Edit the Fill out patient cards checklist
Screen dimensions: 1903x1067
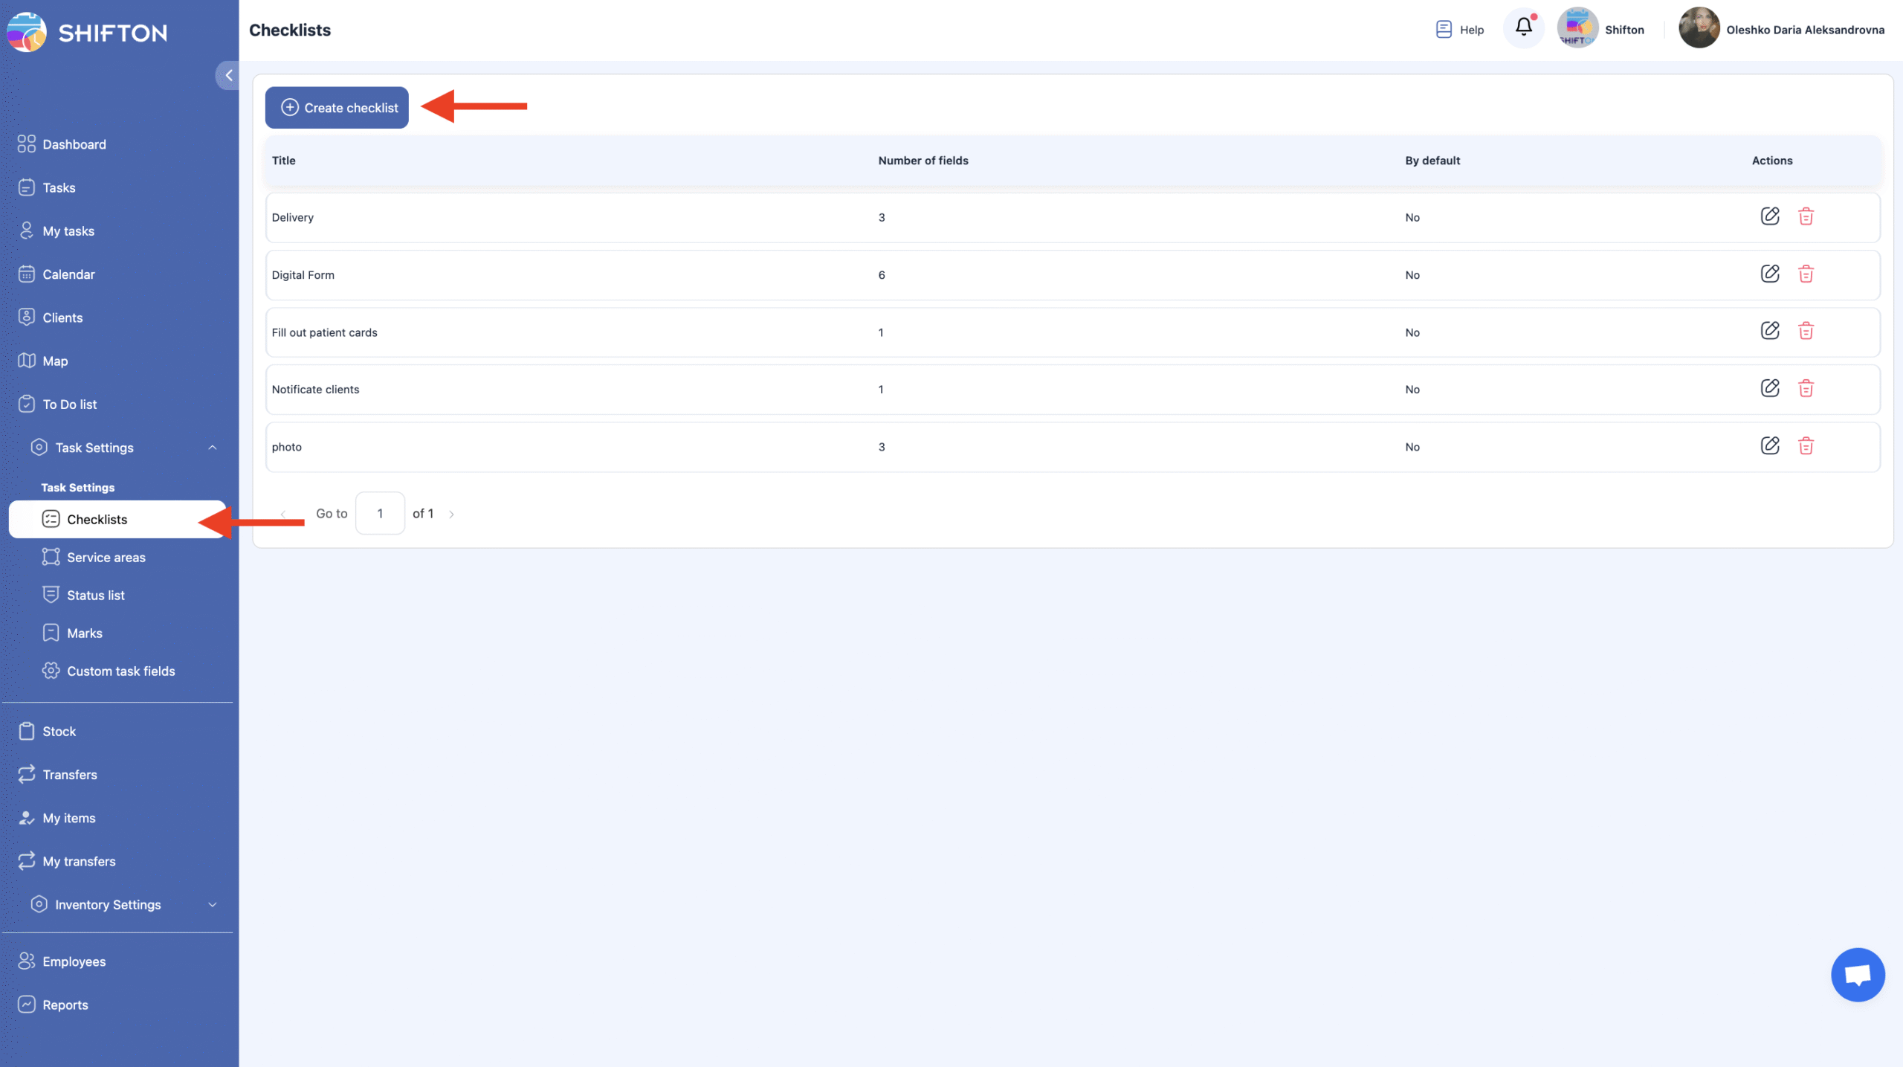point(1770,331)
